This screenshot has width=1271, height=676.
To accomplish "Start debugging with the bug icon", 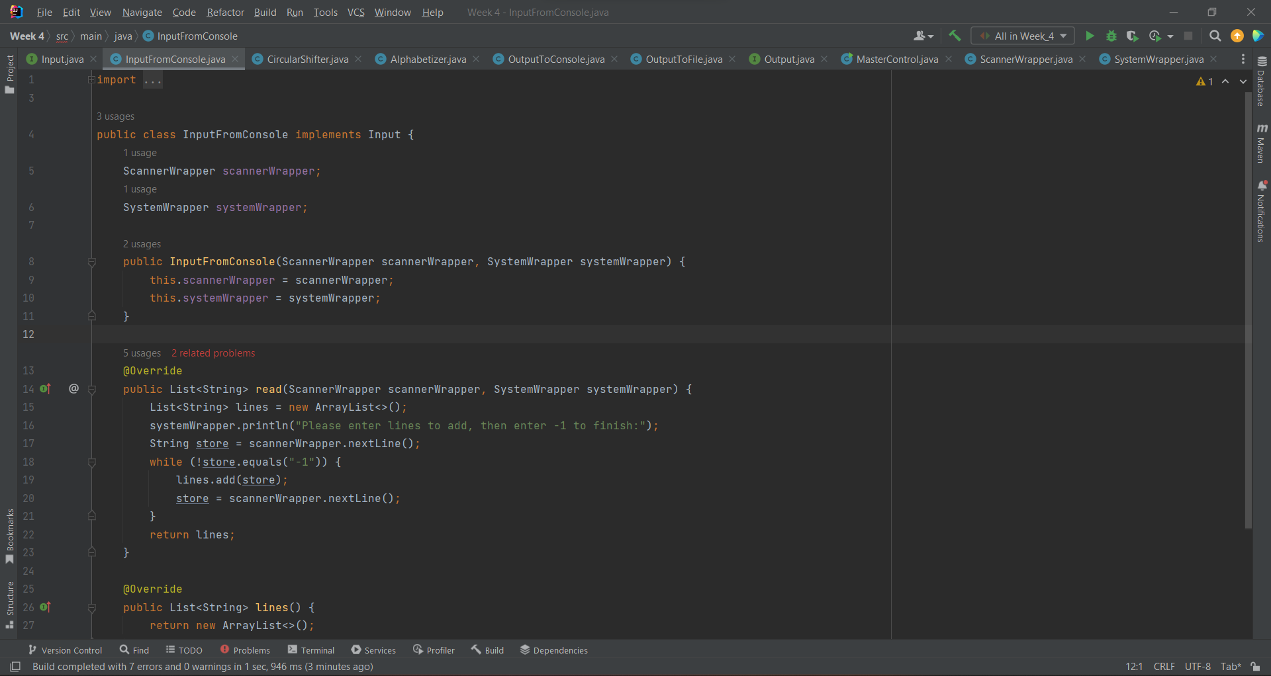I will tap(1111, 36).
